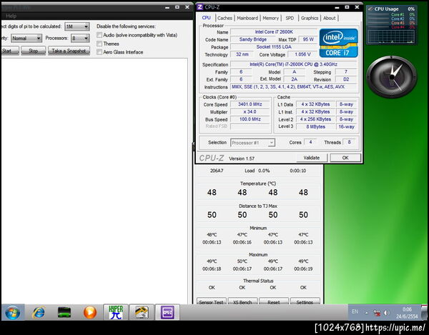
Task: Click the Load 0.0% reading in Real Temp
Action: coord(257,171)
